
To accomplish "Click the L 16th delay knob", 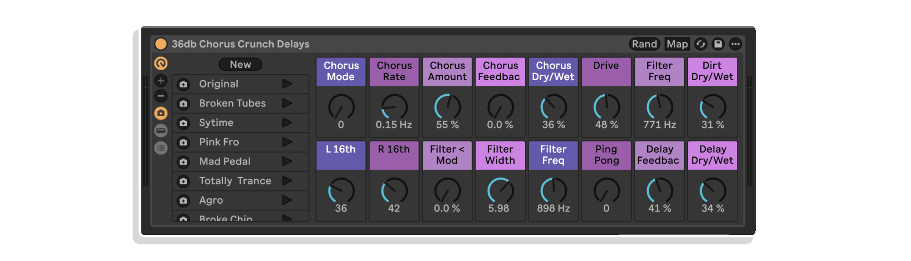I will tap(341, 190).
